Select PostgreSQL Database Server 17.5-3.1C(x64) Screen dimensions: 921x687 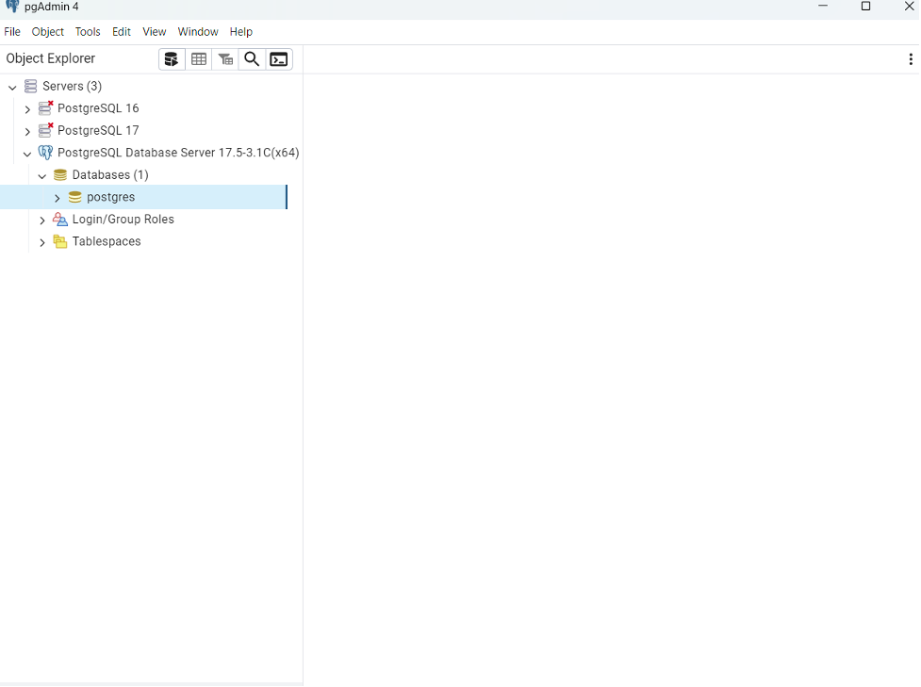pyautogui.click(x=178, y=153)
